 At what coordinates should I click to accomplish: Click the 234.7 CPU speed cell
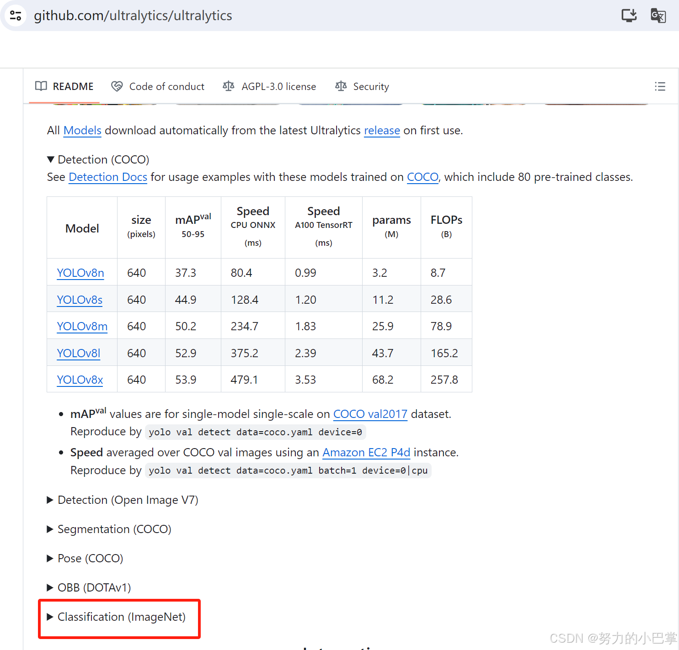click(x=253, y=326)
